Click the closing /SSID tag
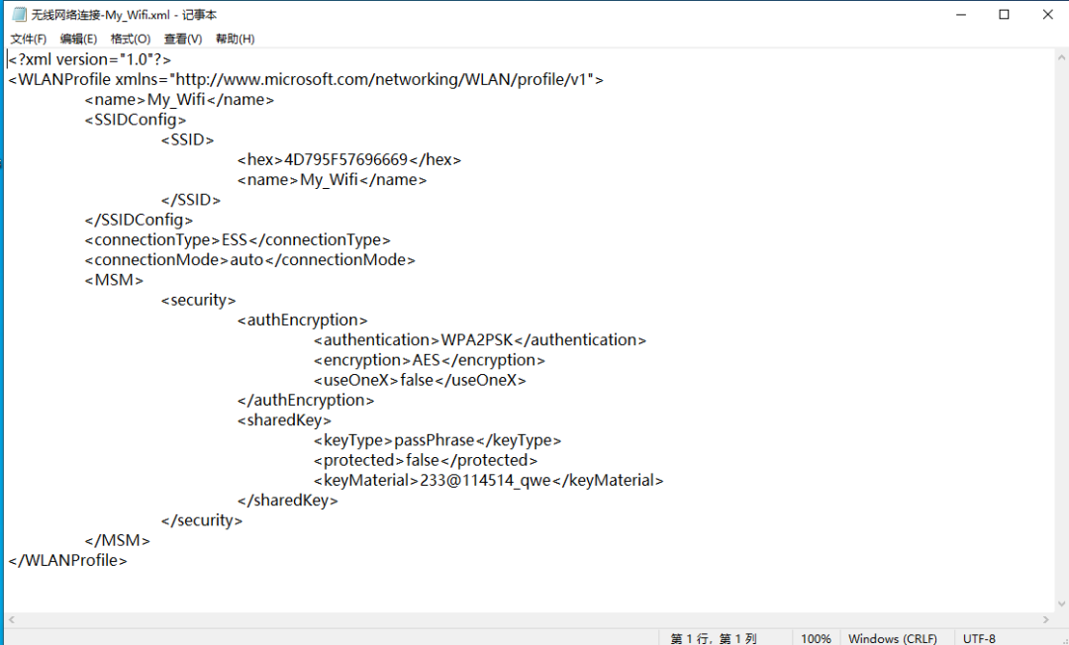The width and height of the screenshot is (1069, 645). (191, 200)
